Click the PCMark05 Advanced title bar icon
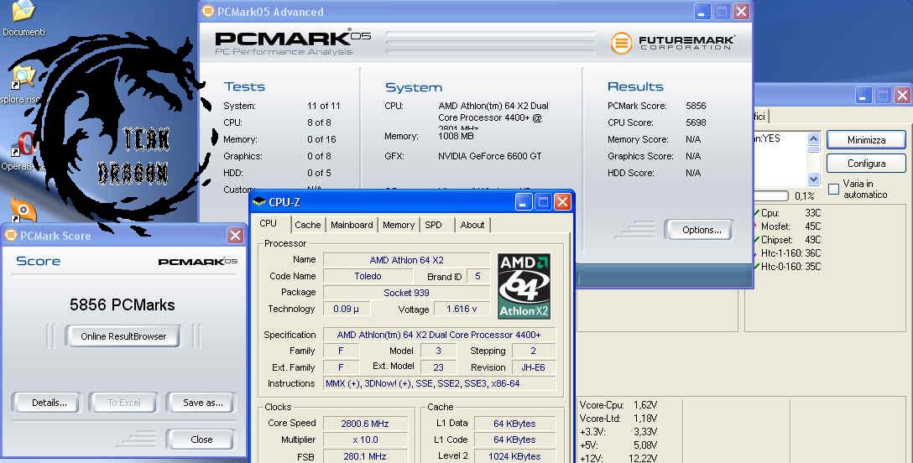Screen dimensions: 913x463 coord(207,12)
